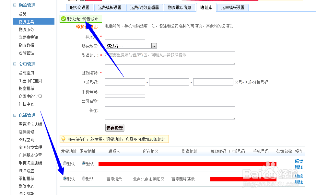Viewport: 316px width, 195px height.
Task: Click the green success checkmark icon
Action: [63, 19]
